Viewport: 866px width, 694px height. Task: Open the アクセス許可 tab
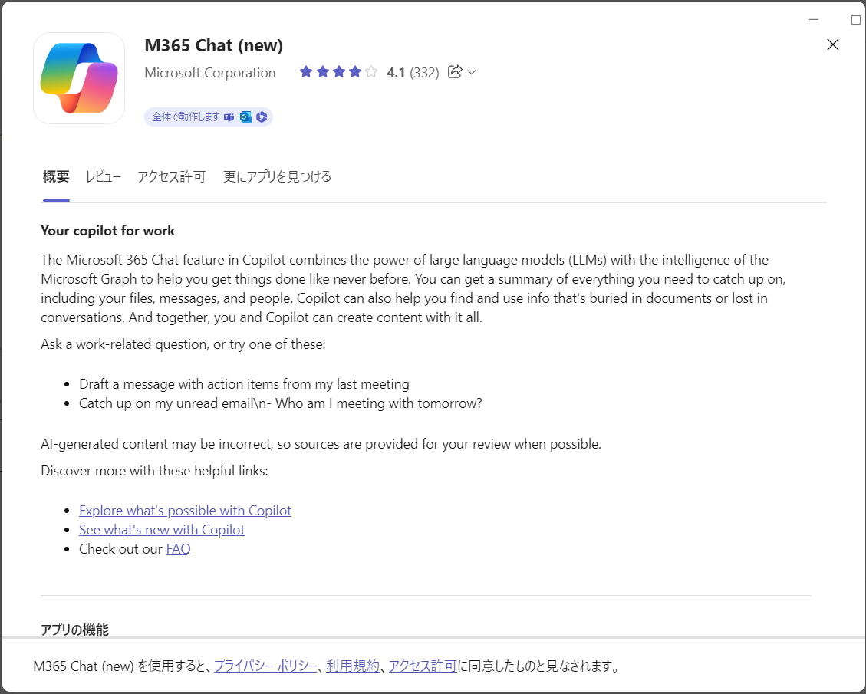coord(171,176)
